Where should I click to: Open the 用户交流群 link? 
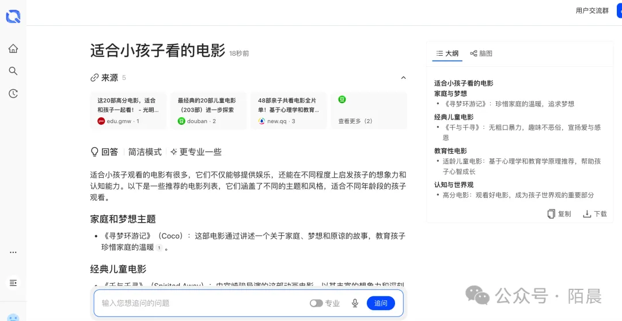(592, 11)
